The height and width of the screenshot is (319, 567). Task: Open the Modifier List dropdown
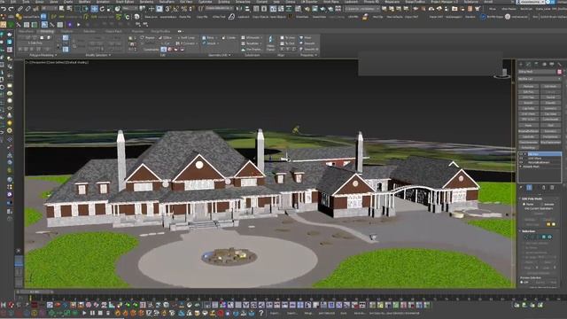pos(540,79)
